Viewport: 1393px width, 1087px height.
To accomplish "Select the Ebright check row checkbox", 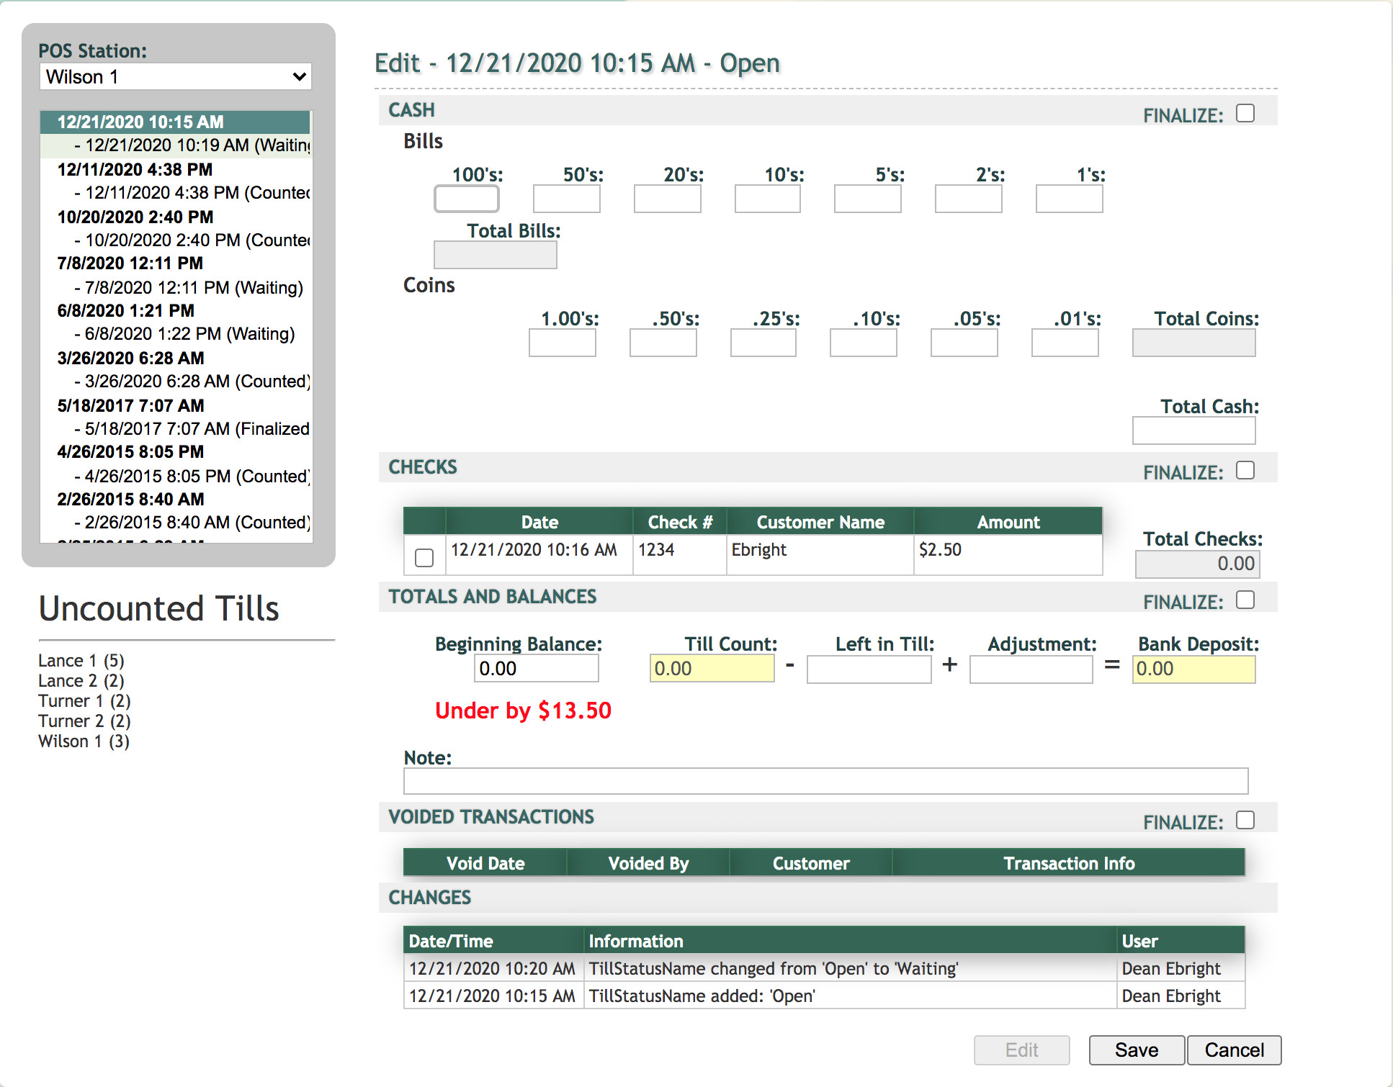I will (x=424, y=558).
